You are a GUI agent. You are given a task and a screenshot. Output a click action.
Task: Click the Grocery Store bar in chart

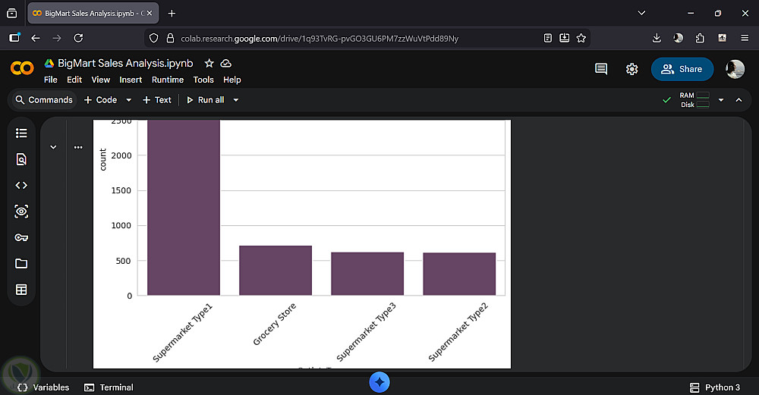point(276,270)
